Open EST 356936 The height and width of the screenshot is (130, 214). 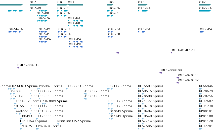pos(16,91)
